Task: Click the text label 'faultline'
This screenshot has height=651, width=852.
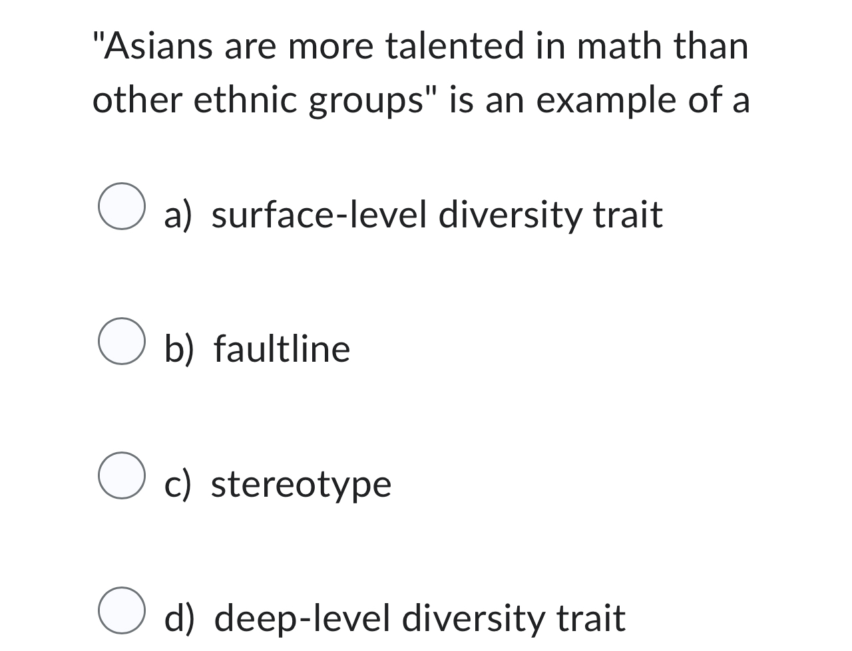Action: pos(281,348)
